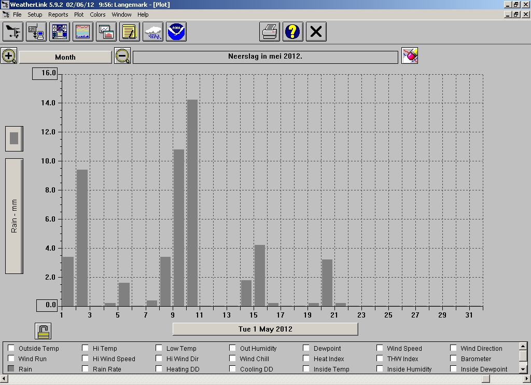
Task: Enable the Wind Run checkbox
Action: [11, 358]
